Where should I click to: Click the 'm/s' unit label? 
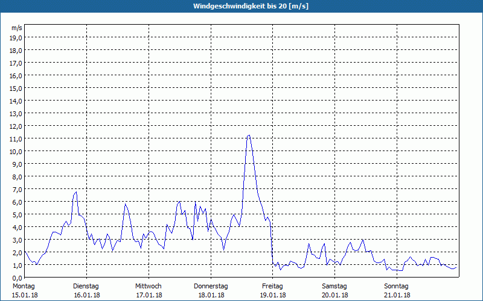tap(17, 28)
